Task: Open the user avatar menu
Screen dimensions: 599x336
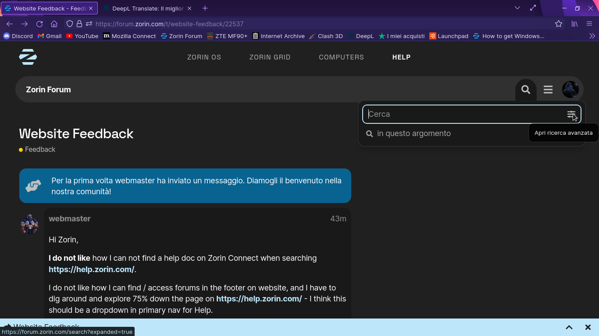Action: click(x=570, y=90)
